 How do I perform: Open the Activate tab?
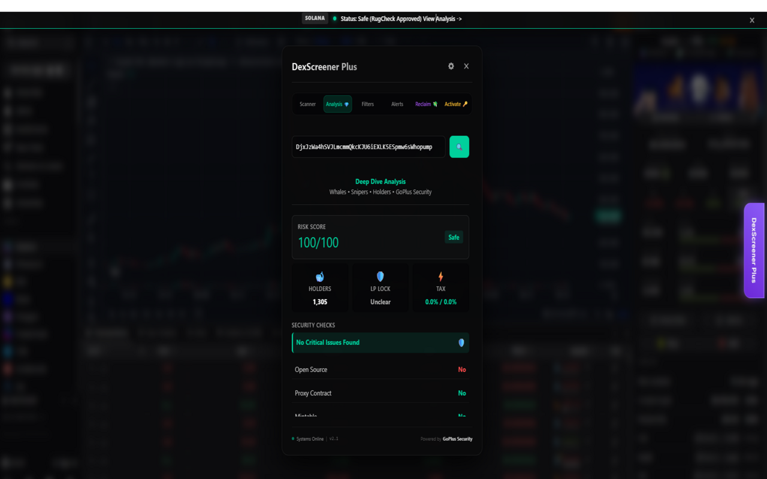tap(456, 104)
